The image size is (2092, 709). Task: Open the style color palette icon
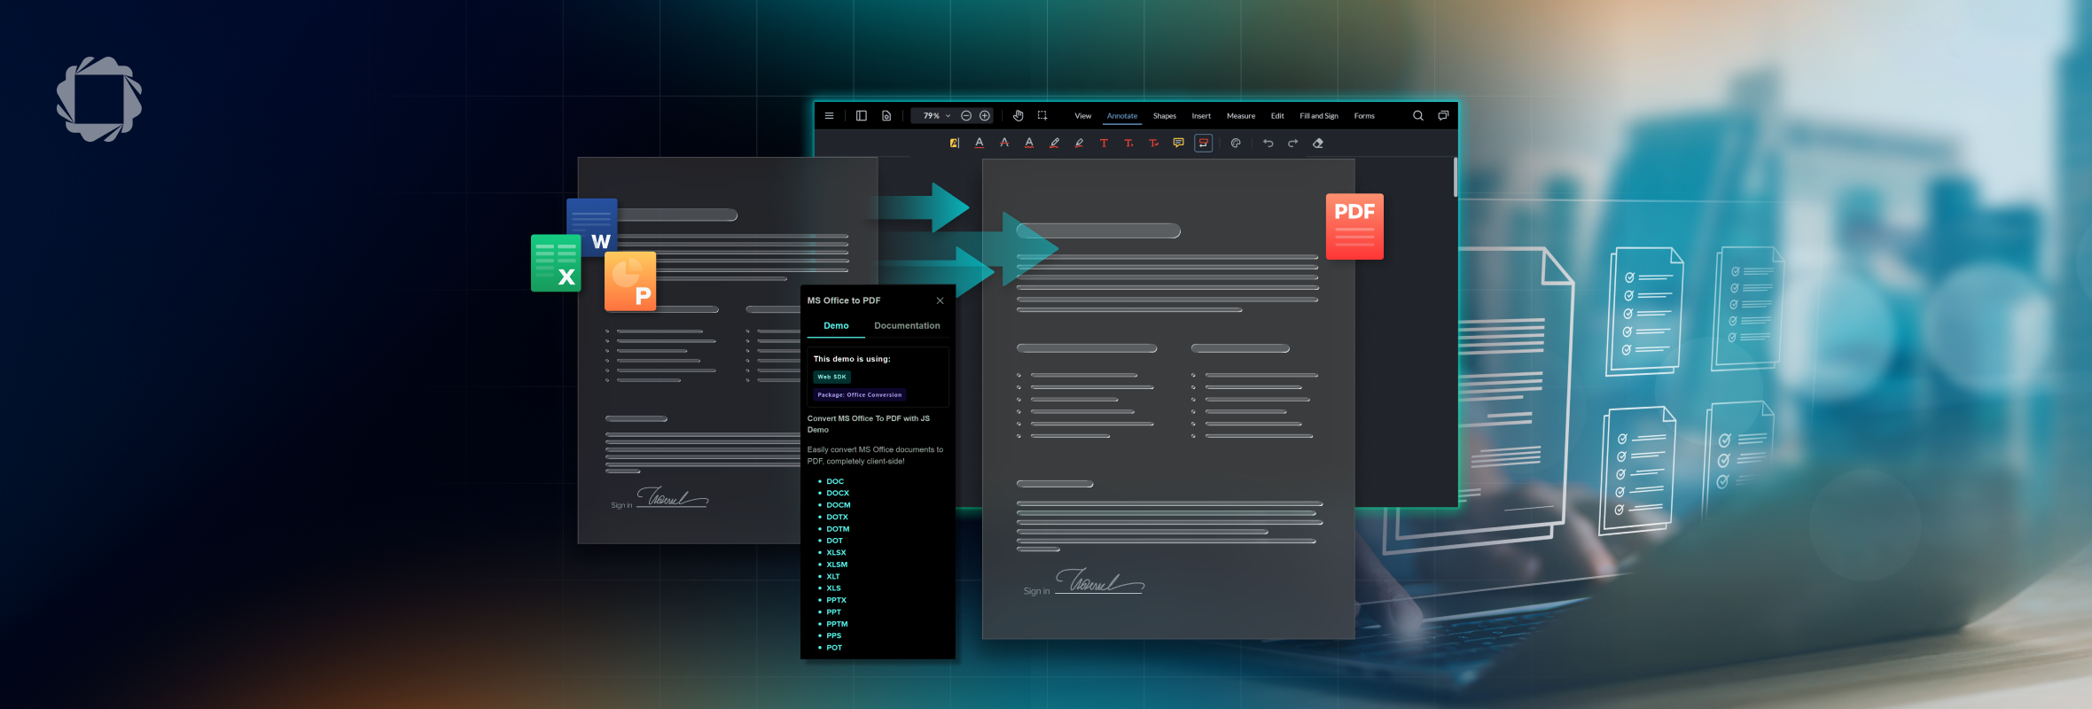pos(1236,143)
